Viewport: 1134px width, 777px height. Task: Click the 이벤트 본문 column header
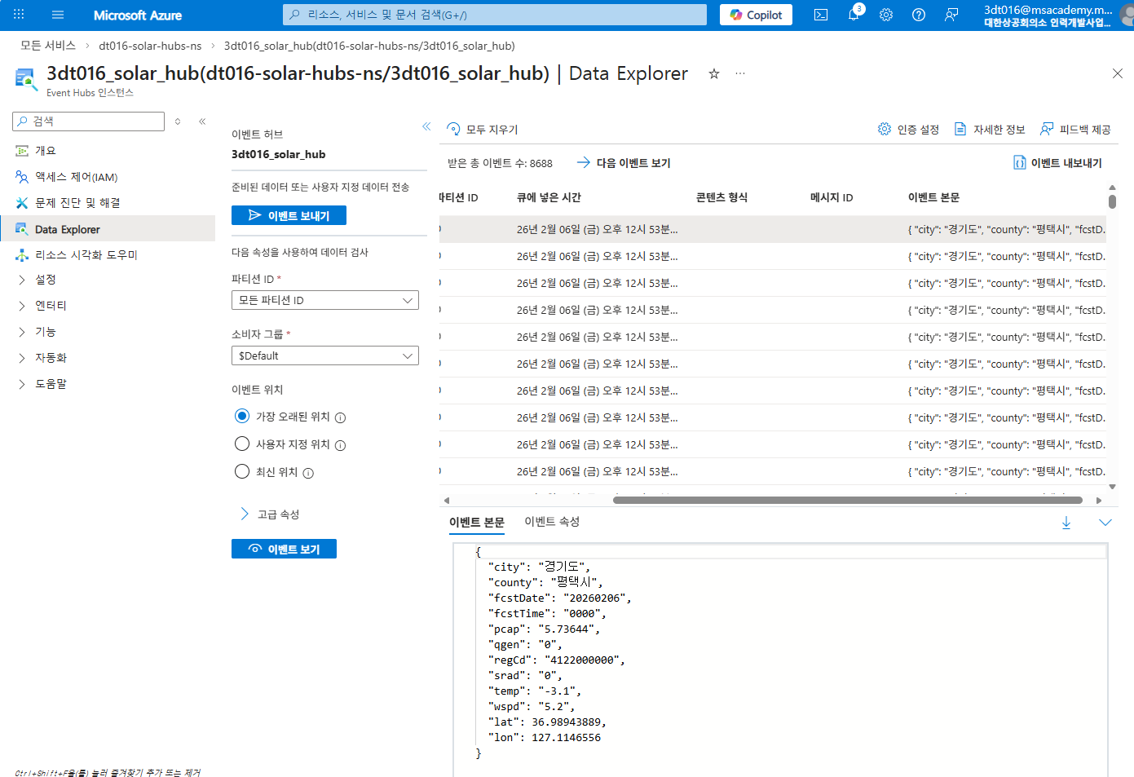point(933,197)
